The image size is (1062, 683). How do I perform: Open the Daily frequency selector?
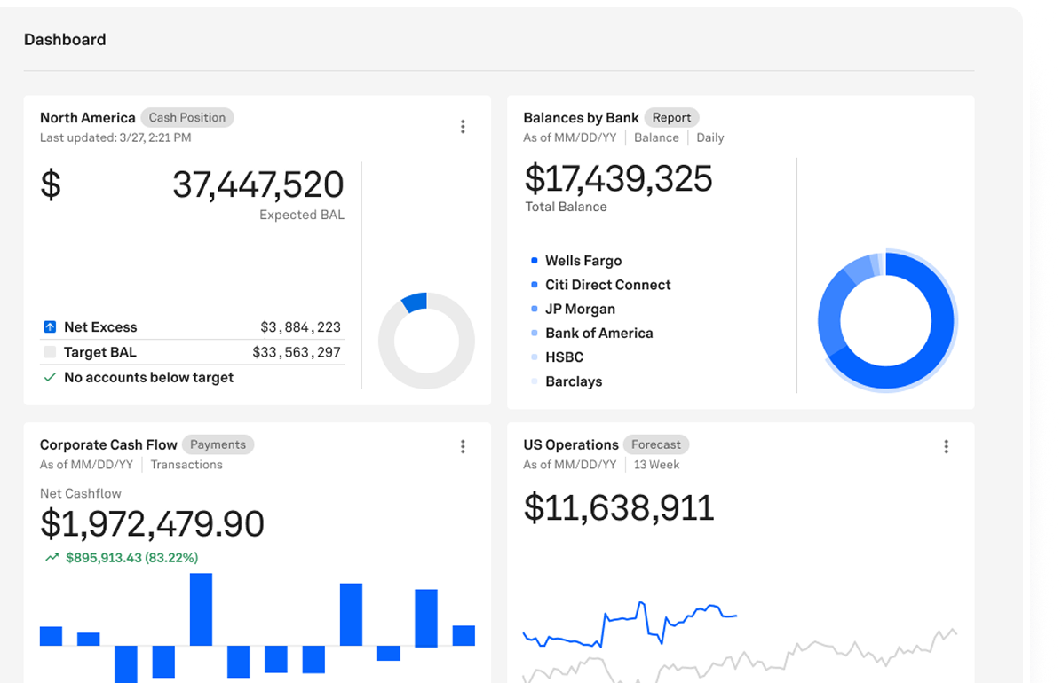pos(710,137)
